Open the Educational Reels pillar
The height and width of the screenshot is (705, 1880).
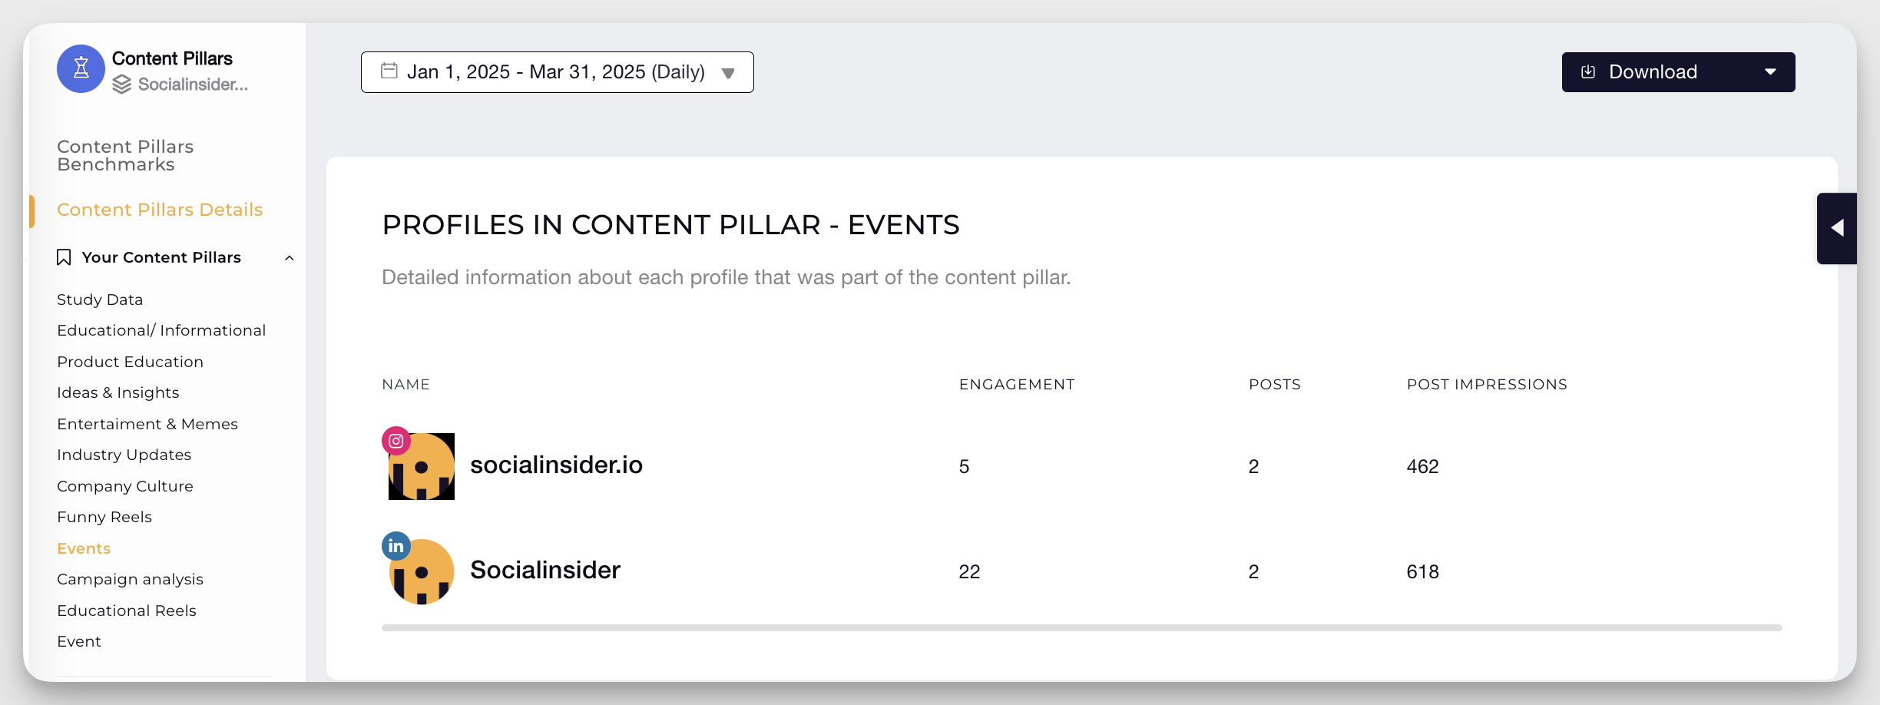click(x=127, y=611)
